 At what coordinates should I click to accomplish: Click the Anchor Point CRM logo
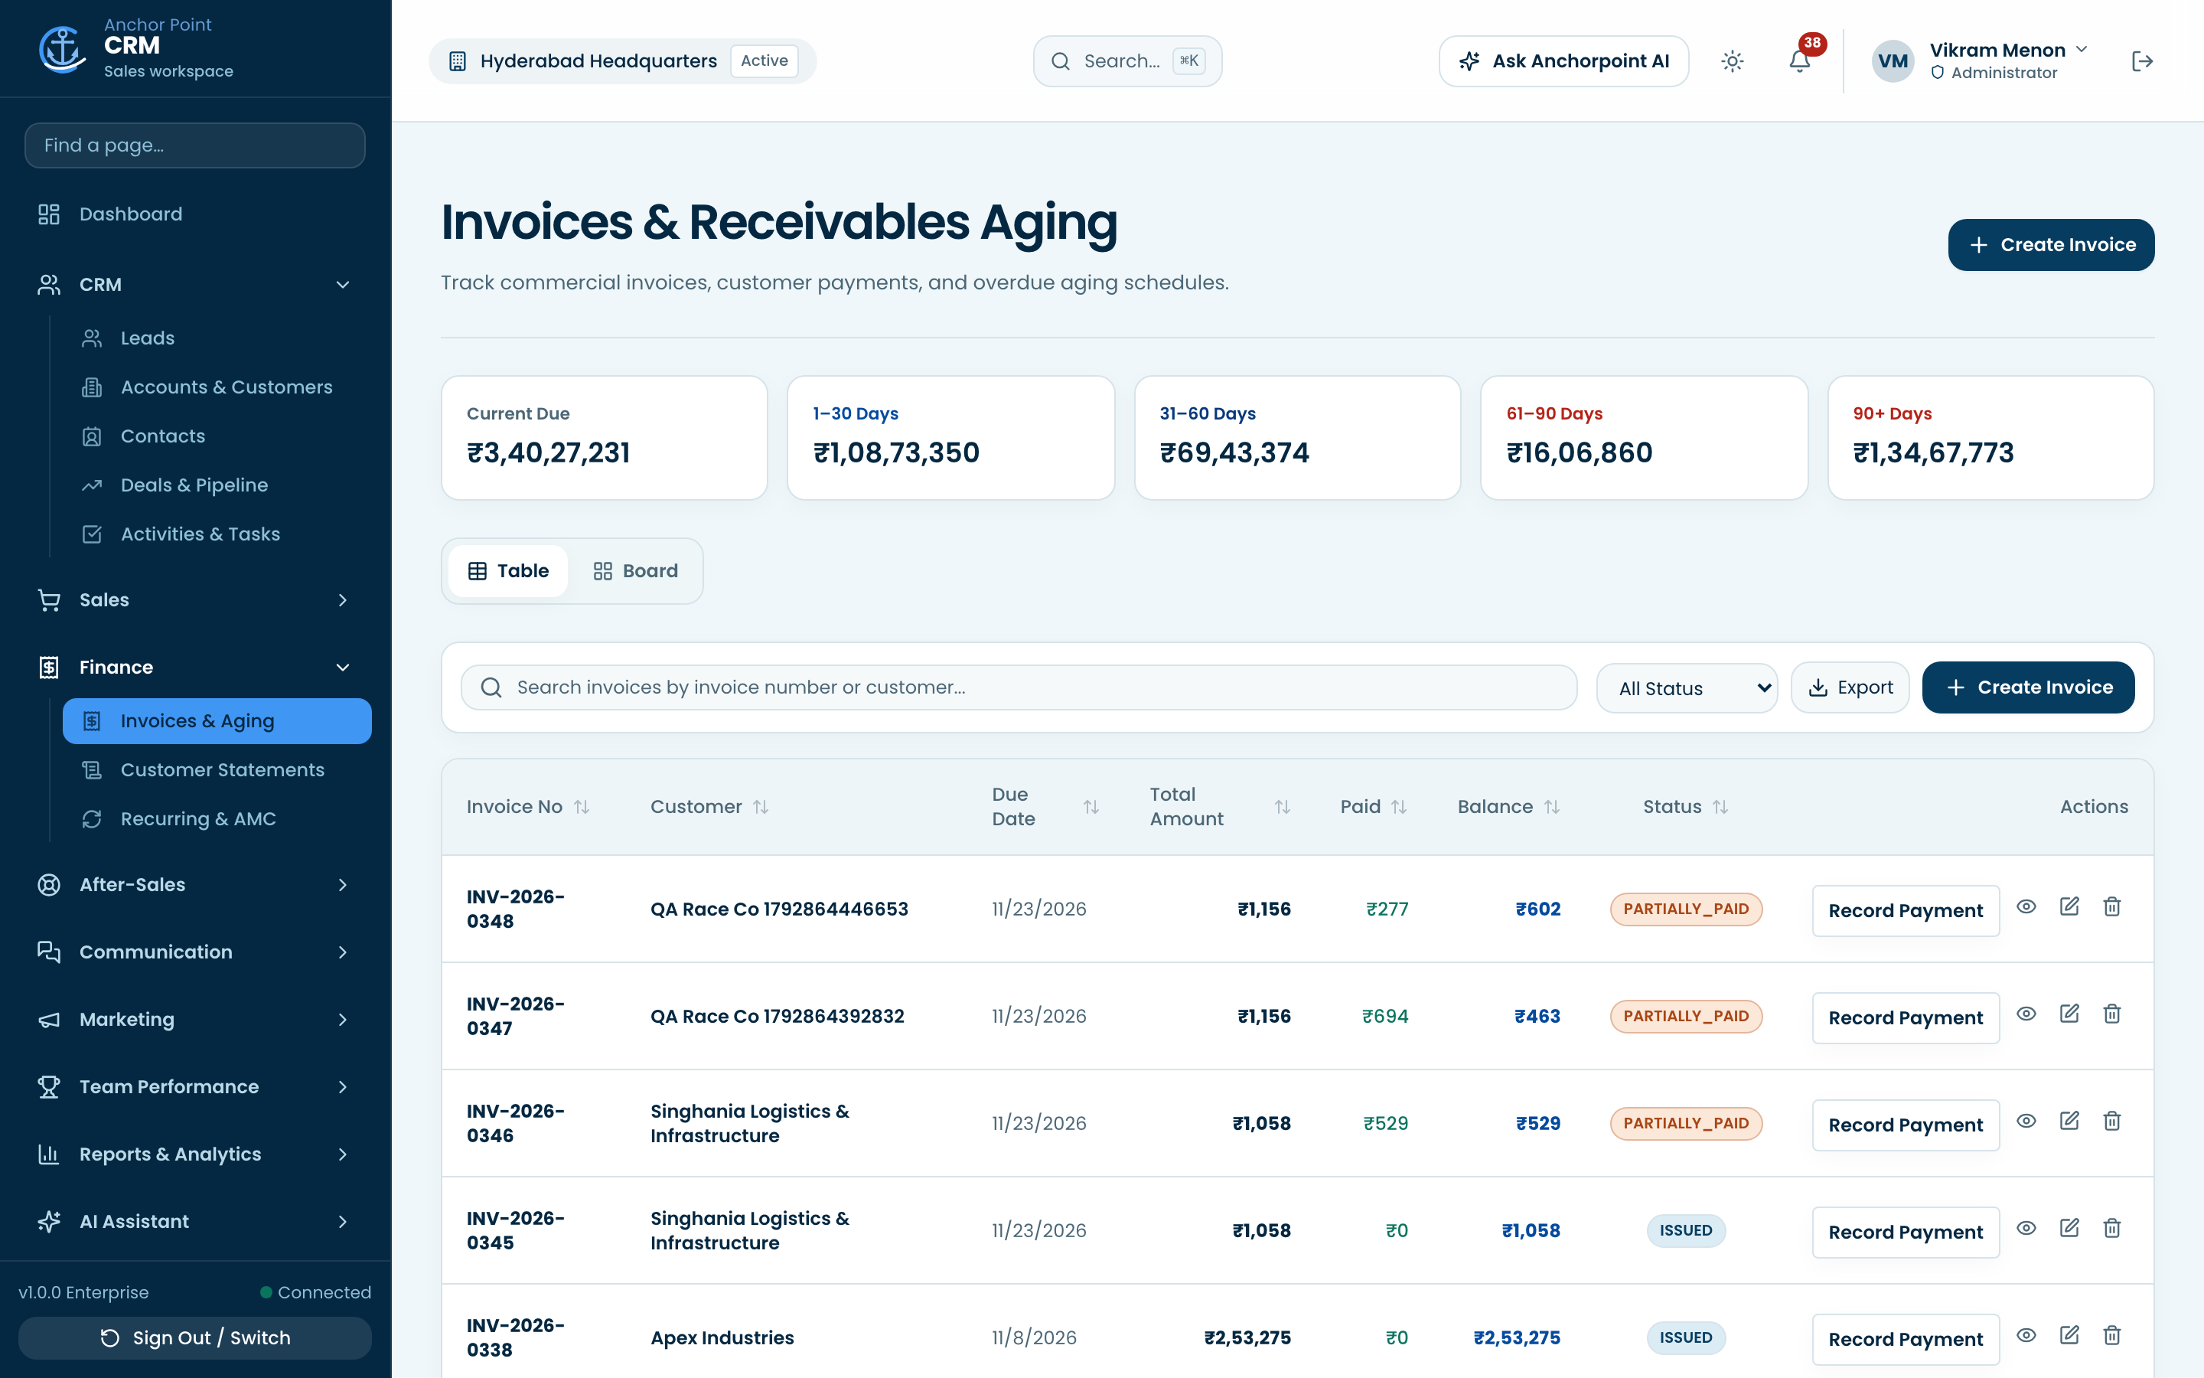62,48
